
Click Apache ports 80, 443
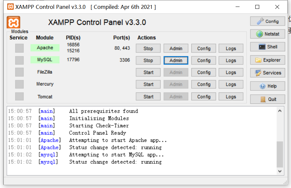coord(122,48)
